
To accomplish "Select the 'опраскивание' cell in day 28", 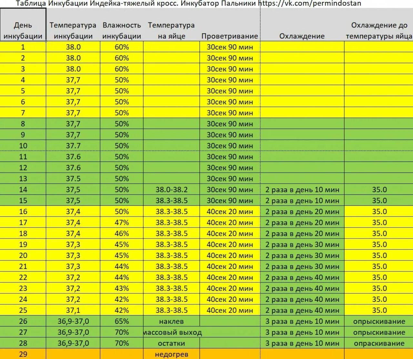I will (379, 343).
